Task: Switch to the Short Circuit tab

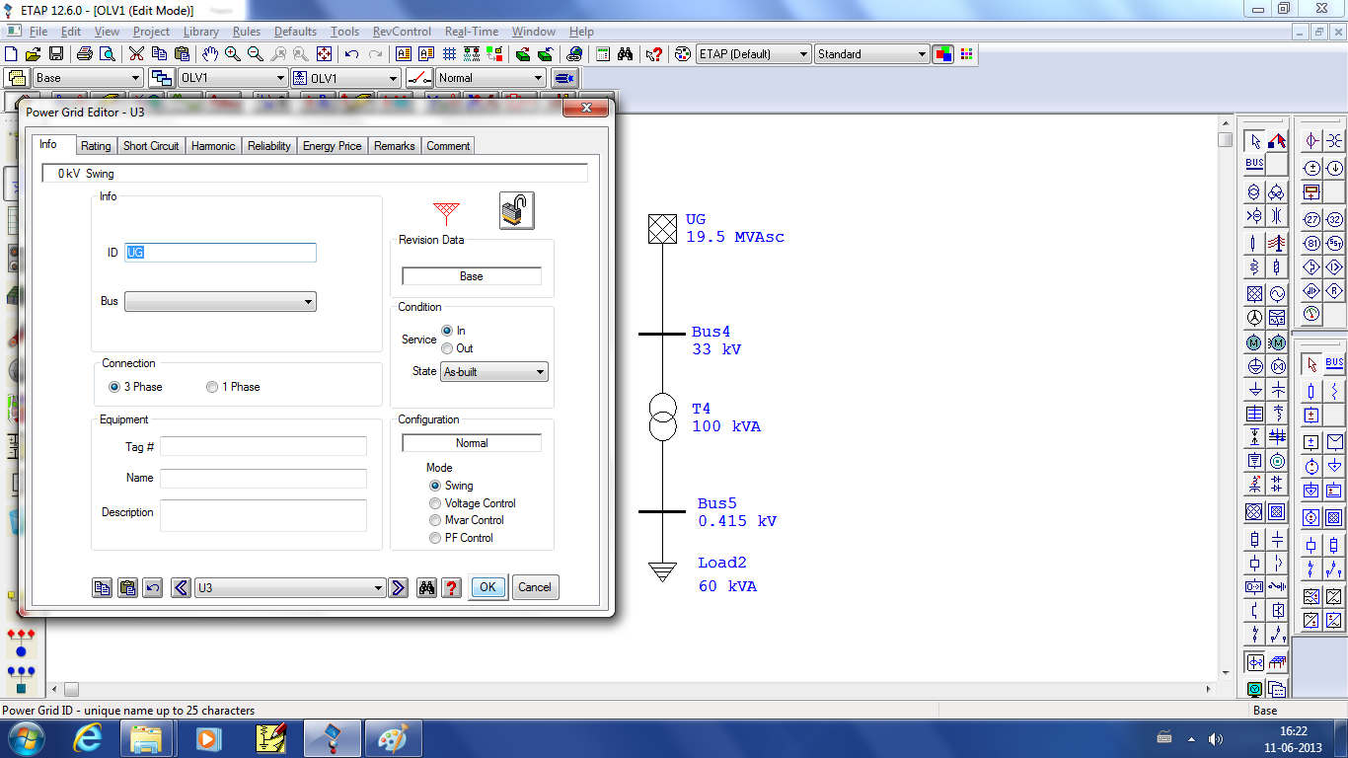Action: pos(150,145)
